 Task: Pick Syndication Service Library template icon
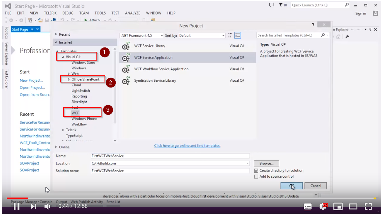(126, 81)
